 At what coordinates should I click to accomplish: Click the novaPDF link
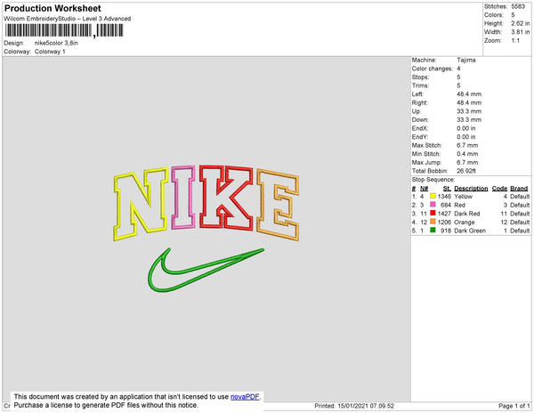[245, 397]
